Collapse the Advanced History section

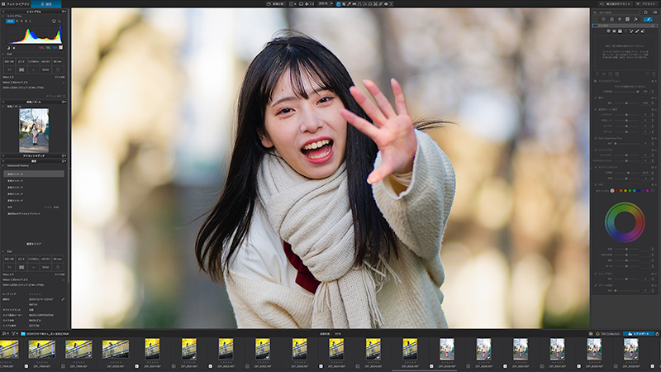tap(3, 166)
